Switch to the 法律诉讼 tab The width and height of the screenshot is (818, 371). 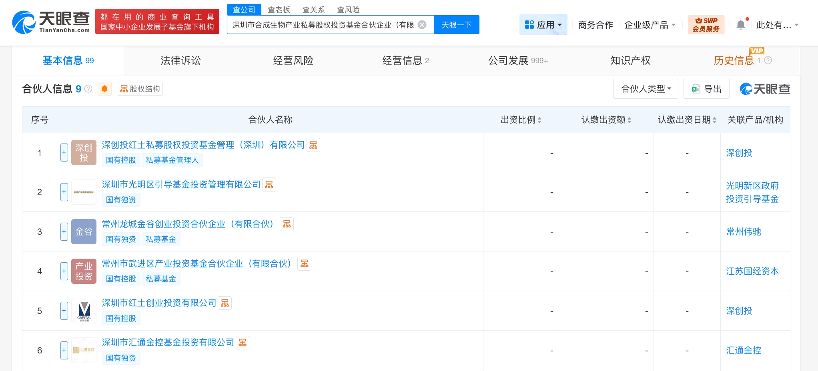click(x=180, y=60)
